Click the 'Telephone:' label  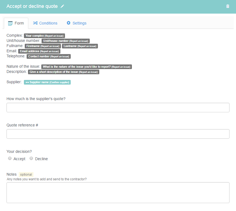pyautogui.click(x=16, y=56)
